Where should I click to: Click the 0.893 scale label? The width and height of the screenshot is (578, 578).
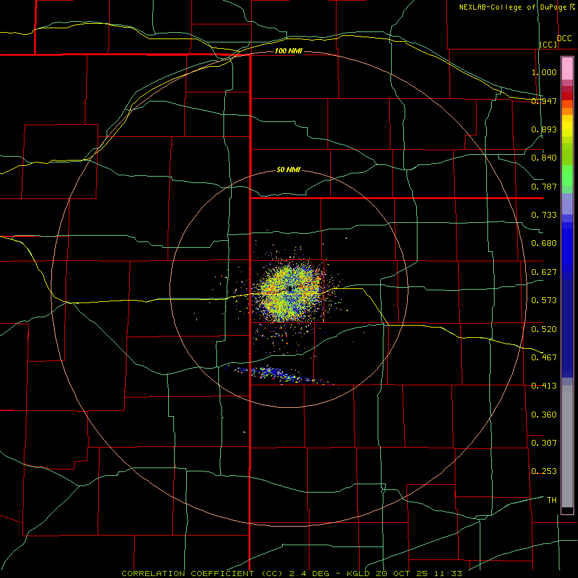coord(544,129)
